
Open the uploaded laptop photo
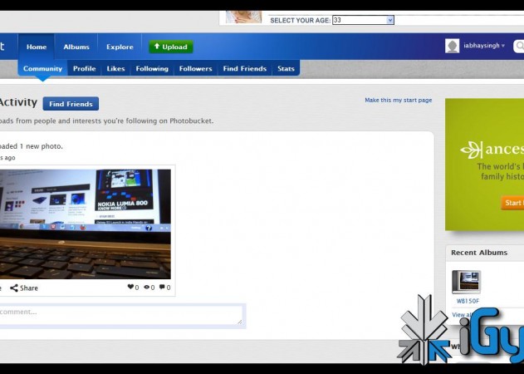[86, 224]
